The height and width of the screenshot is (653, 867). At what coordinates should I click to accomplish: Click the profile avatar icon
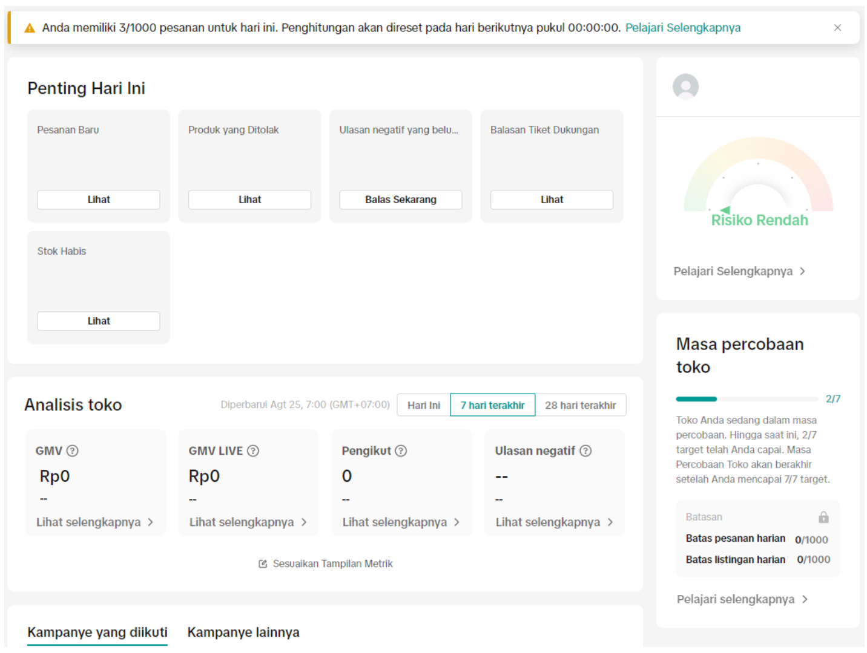(x=685, y=86)
